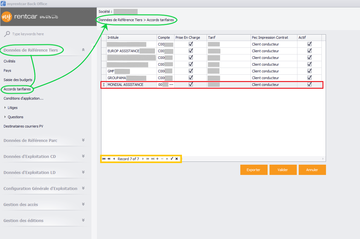
Task: Go to next record arrow
Action: click(143, 159)
